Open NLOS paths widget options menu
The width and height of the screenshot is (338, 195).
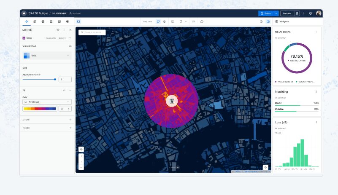coord(316,32)
